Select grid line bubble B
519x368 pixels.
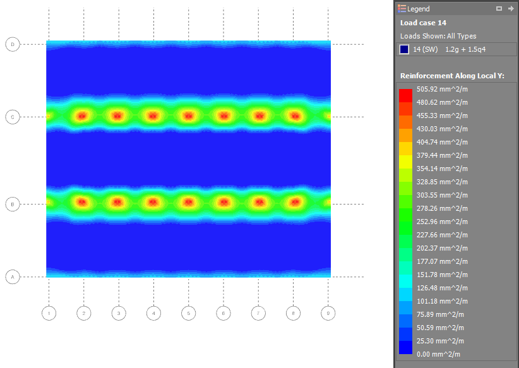tap(13, 204)
